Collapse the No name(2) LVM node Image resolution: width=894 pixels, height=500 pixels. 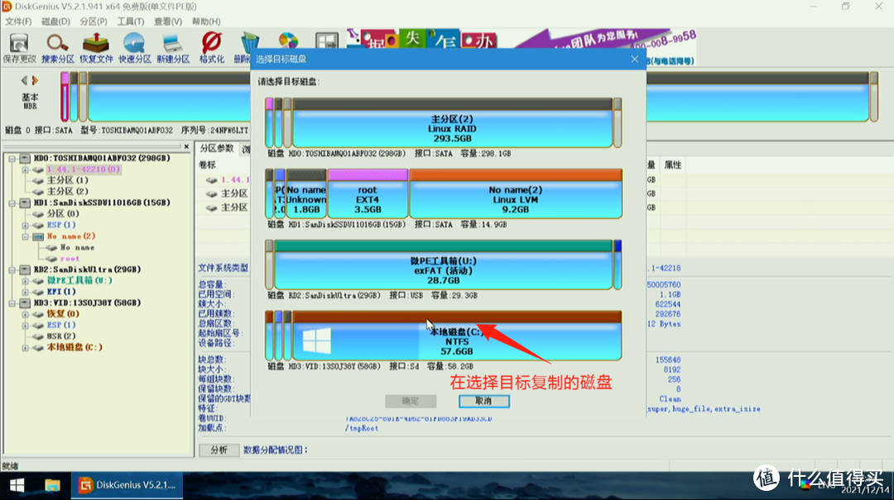[x=25, y=236]
